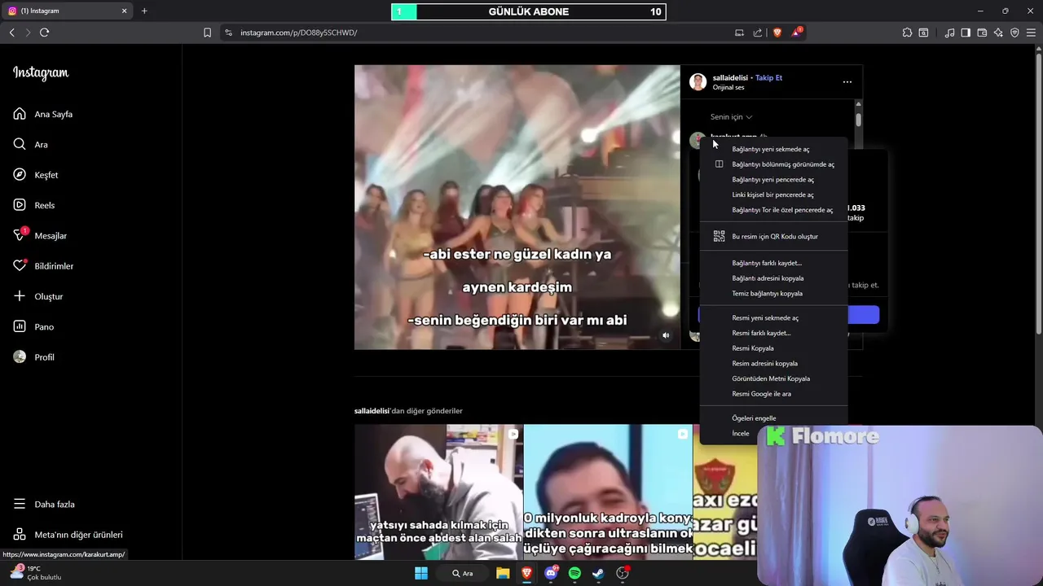Viewport: 1043px width, 586px height.
Task: Click the Instagram logo in the sidebar
Action: point(41,73)
